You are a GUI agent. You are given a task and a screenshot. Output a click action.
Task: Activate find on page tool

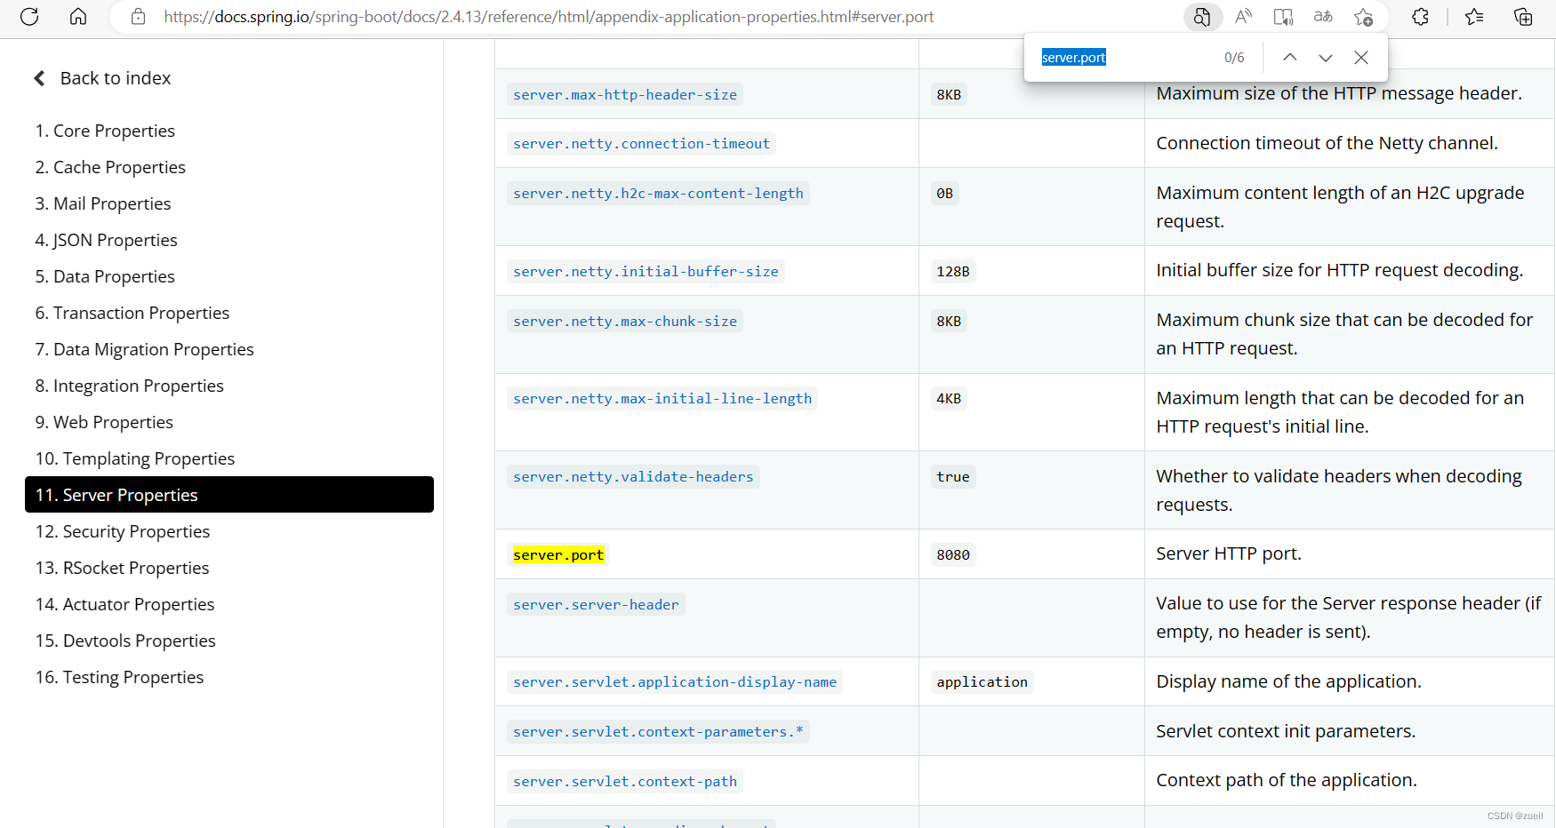click(1202, 16)
